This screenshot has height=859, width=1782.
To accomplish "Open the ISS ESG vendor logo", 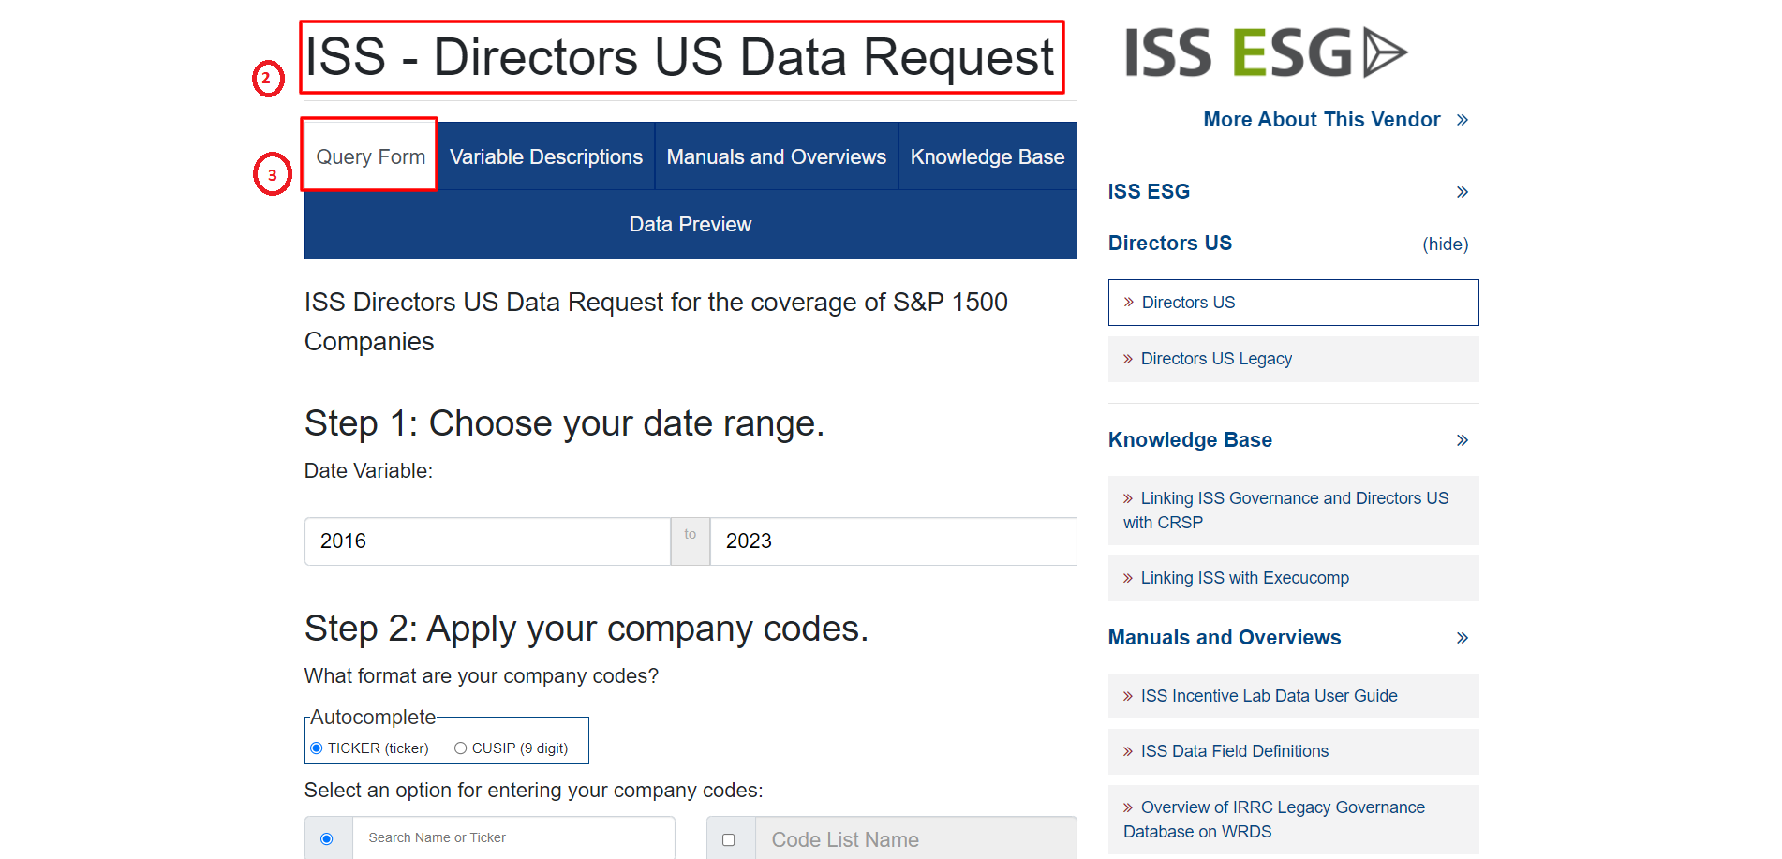I will click(1266, 52).
